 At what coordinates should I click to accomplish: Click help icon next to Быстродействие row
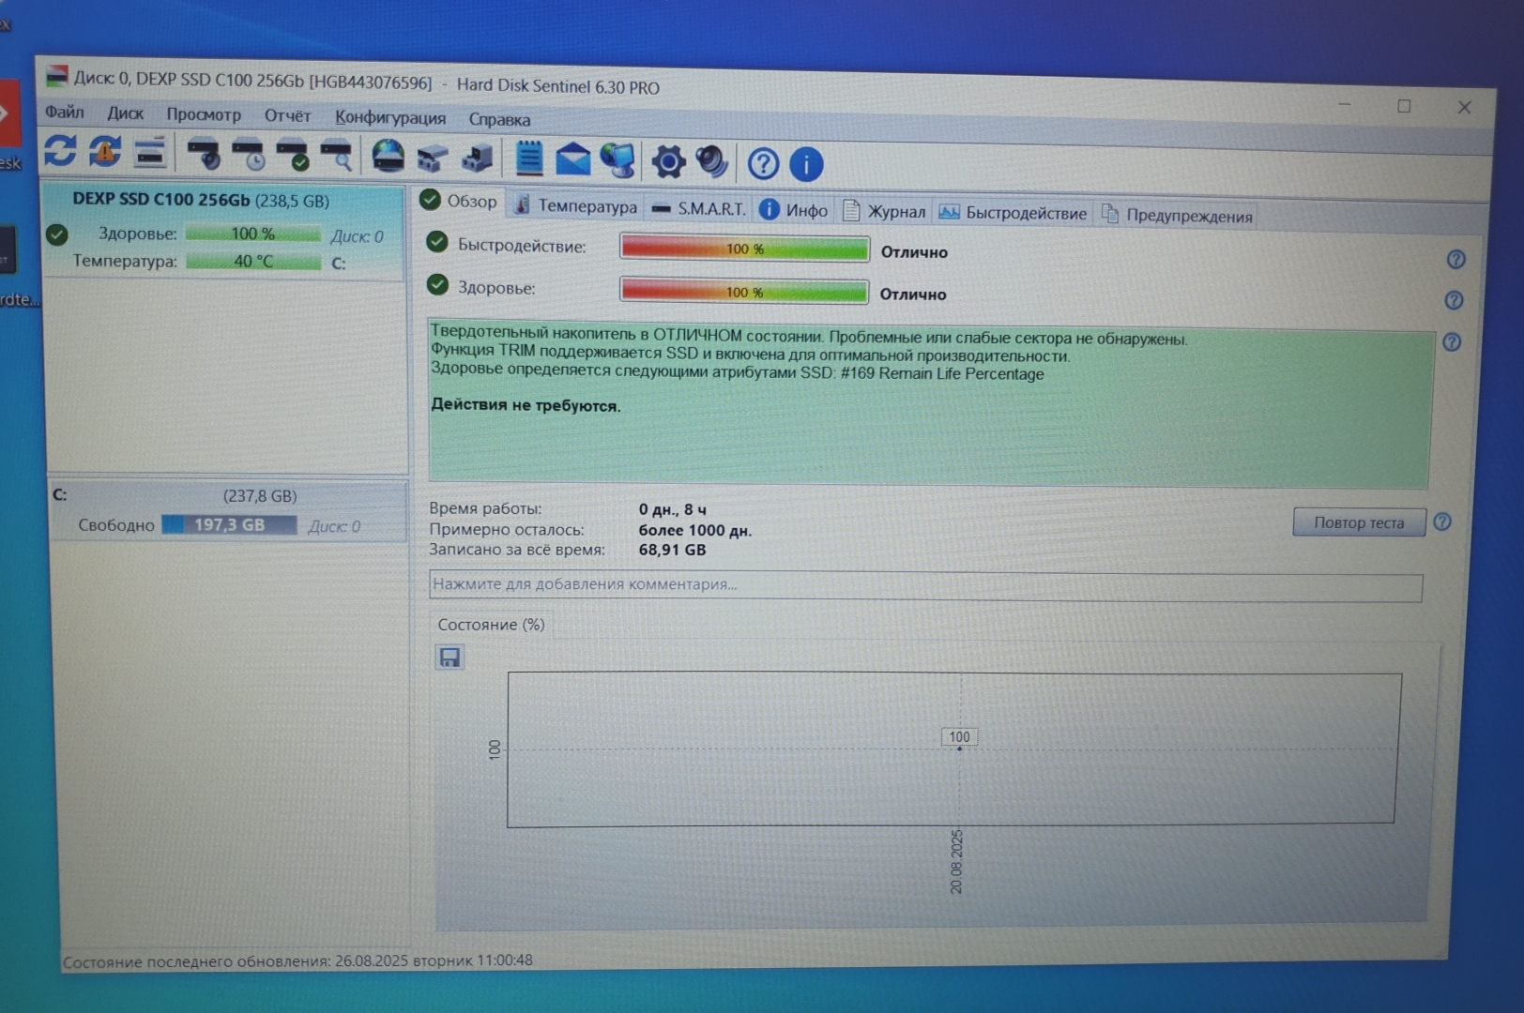(x=1455, y=260)
